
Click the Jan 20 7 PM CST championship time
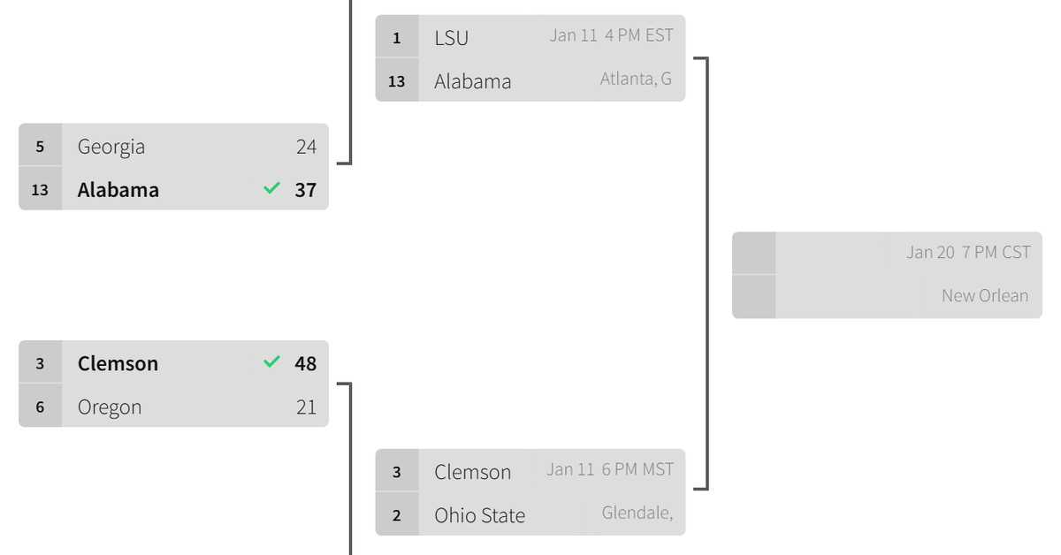(968, 253)
